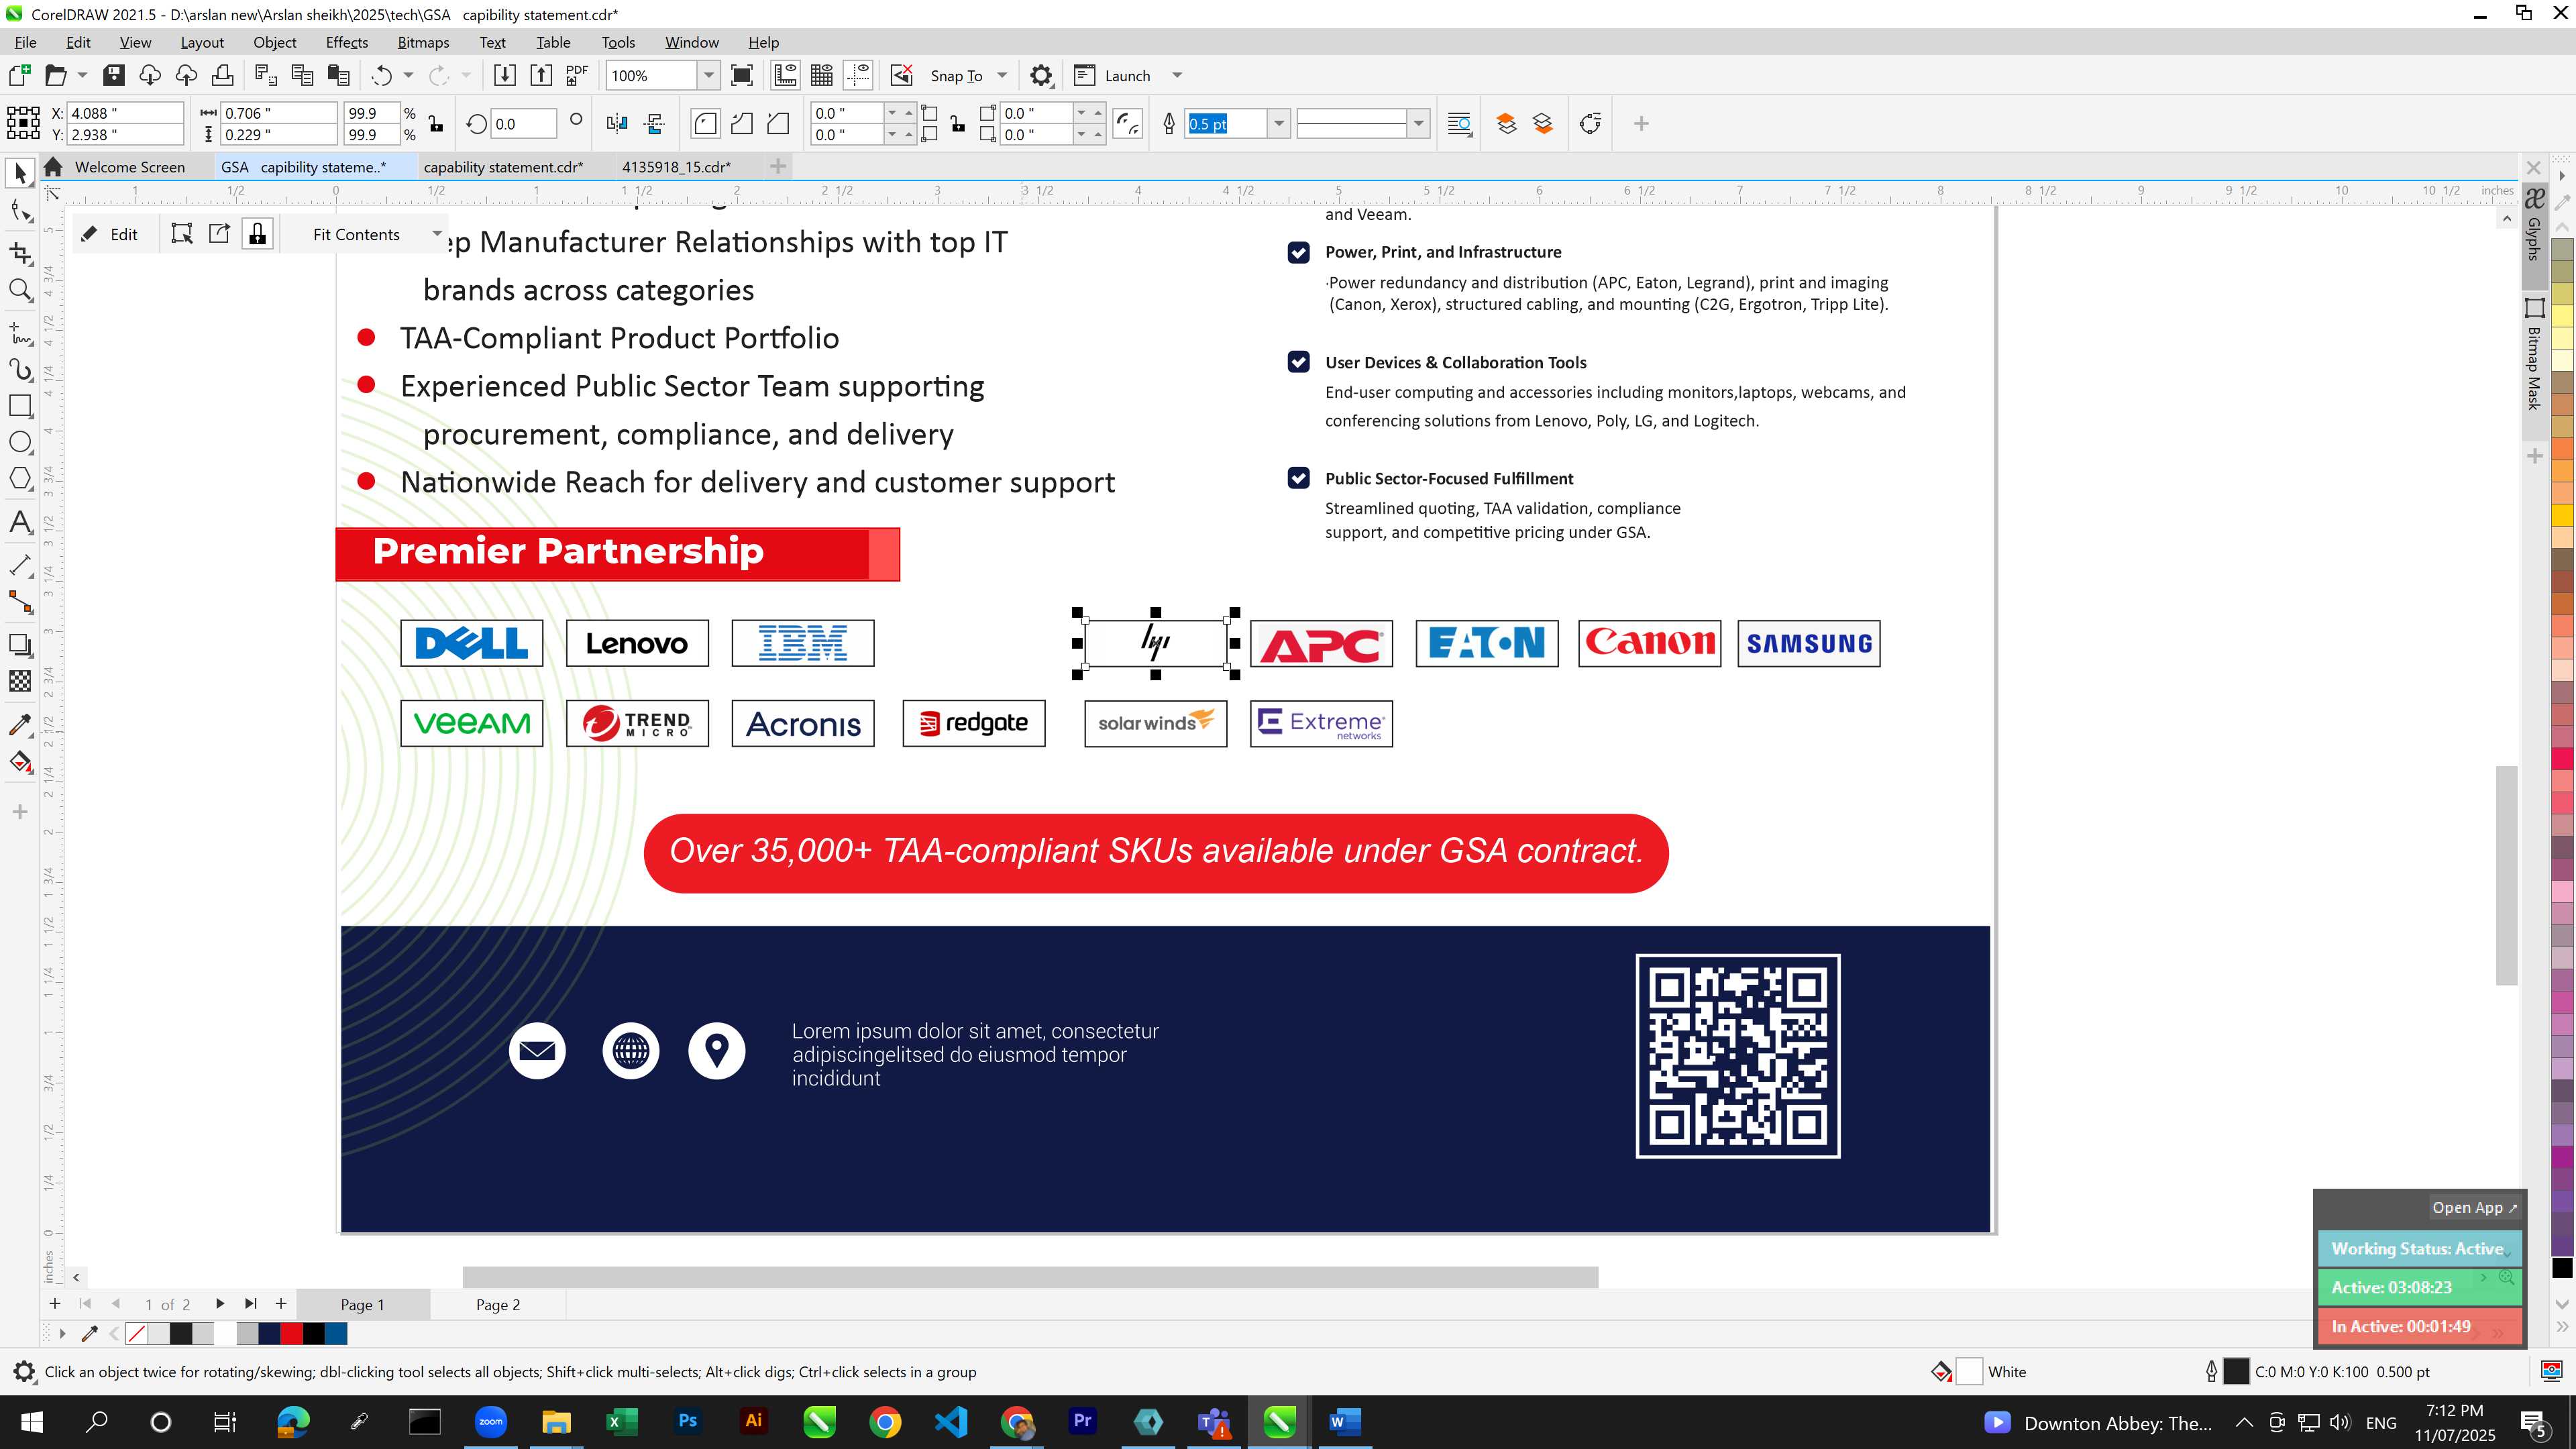Click the navy blue document palette swatch
The width and height of the screenshot is (2576, 1449).
[269, 1333]
